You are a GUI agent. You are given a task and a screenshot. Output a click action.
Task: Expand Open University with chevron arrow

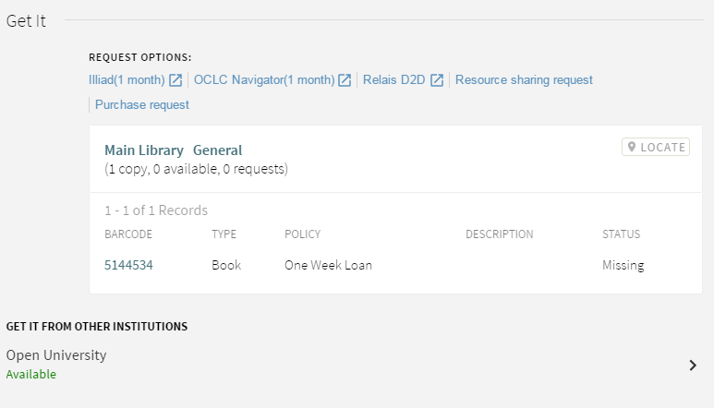coord(693,365)
